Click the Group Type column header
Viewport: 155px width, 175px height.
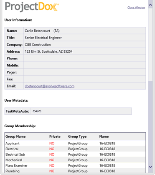[77, 136]
